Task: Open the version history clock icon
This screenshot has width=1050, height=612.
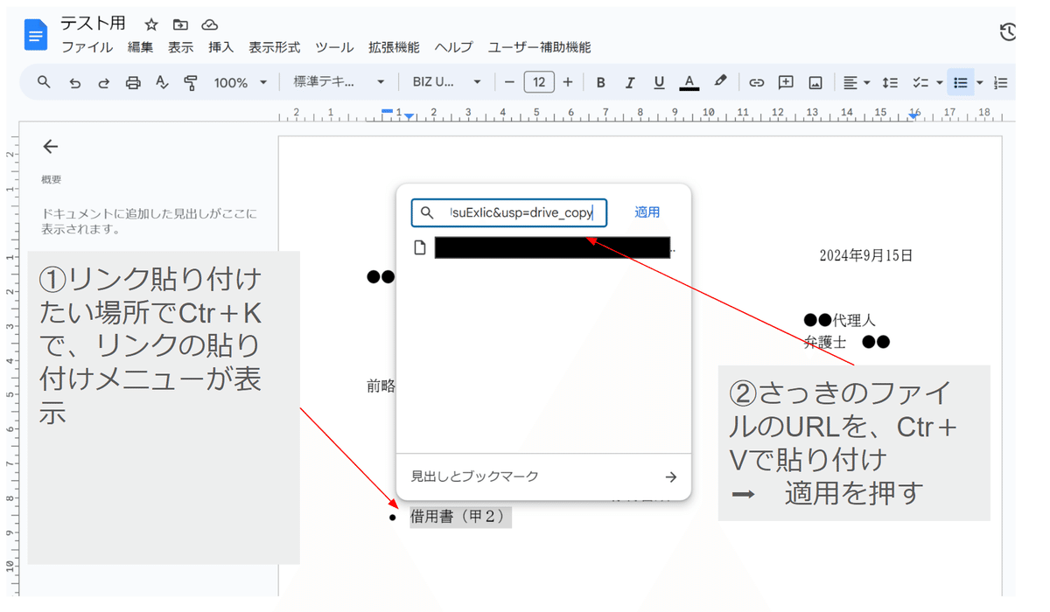Action: click(1008, 32)
